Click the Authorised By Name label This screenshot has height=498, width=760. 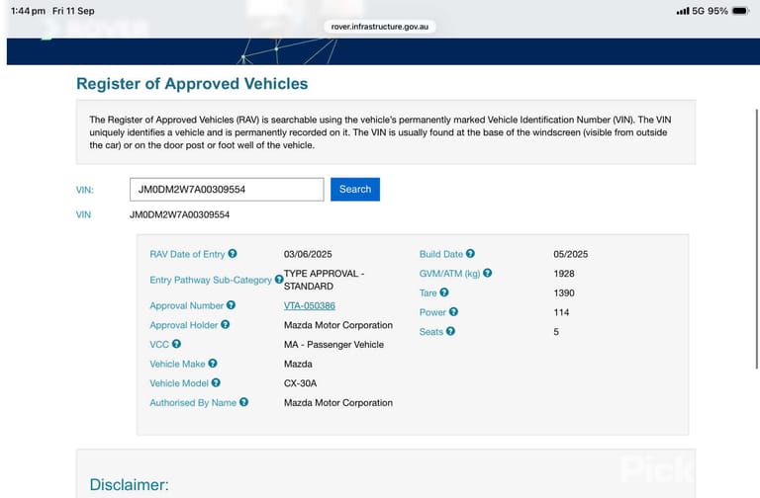click(x=193, y=403)
